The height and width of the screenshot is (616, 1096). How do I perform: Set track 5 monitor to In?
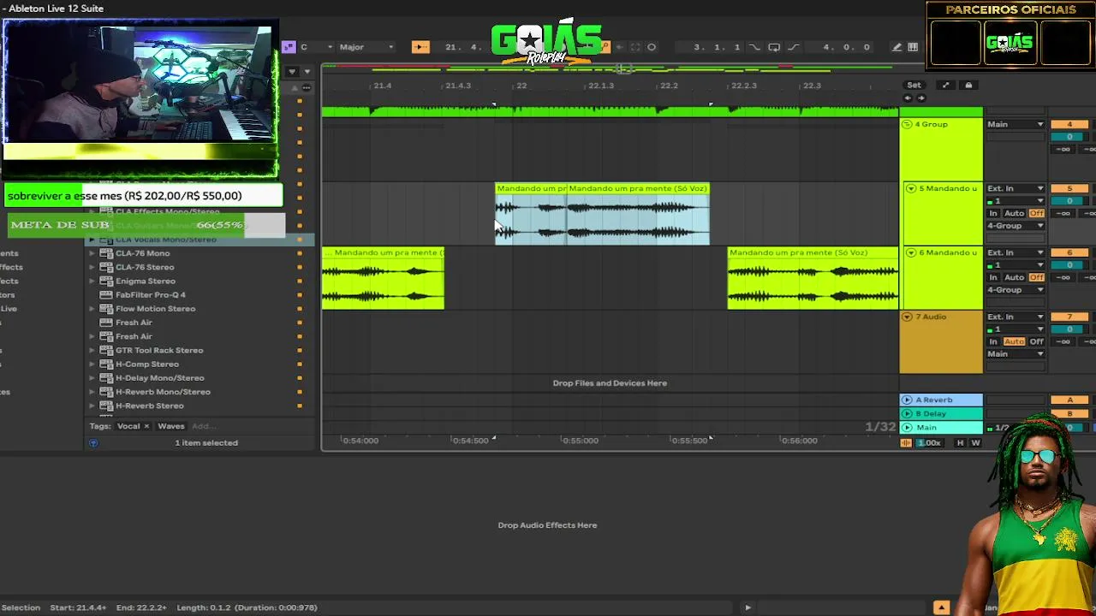coord(993,213)
